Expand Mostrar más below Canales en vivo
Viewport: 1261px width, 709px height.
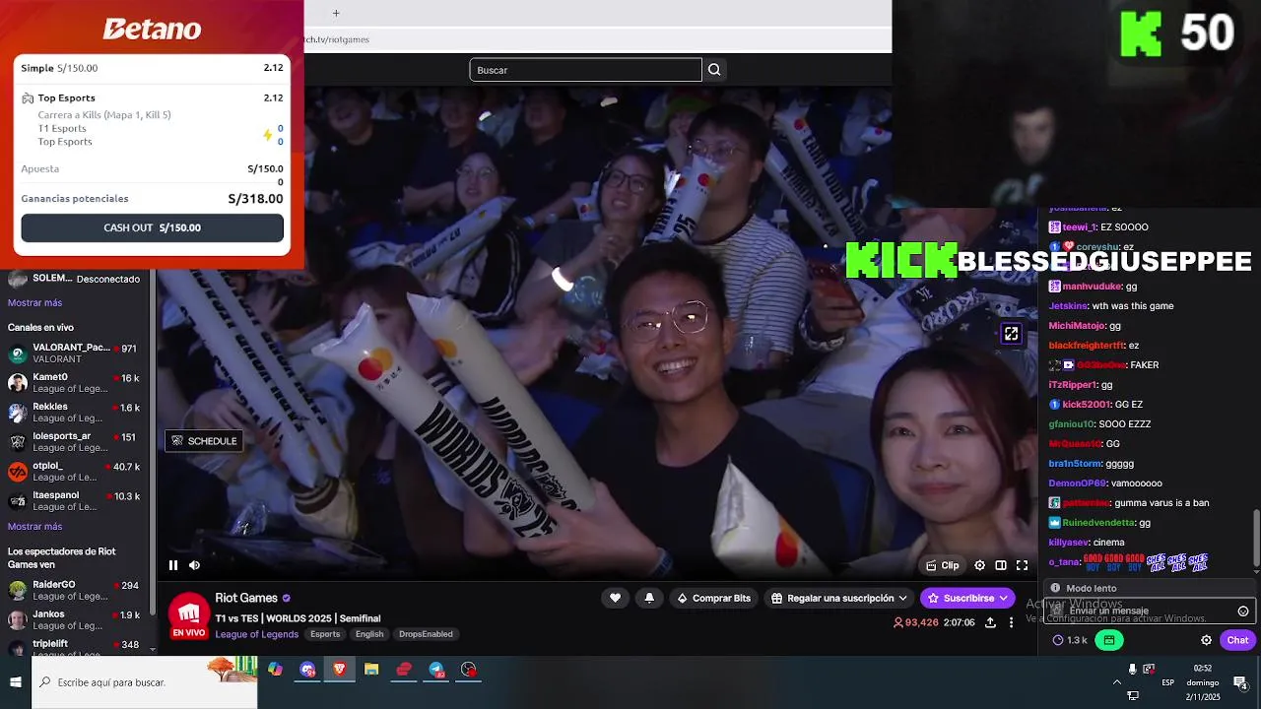34,527
